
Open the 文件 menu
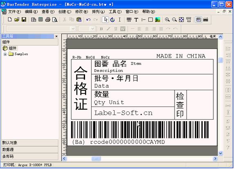14,12
